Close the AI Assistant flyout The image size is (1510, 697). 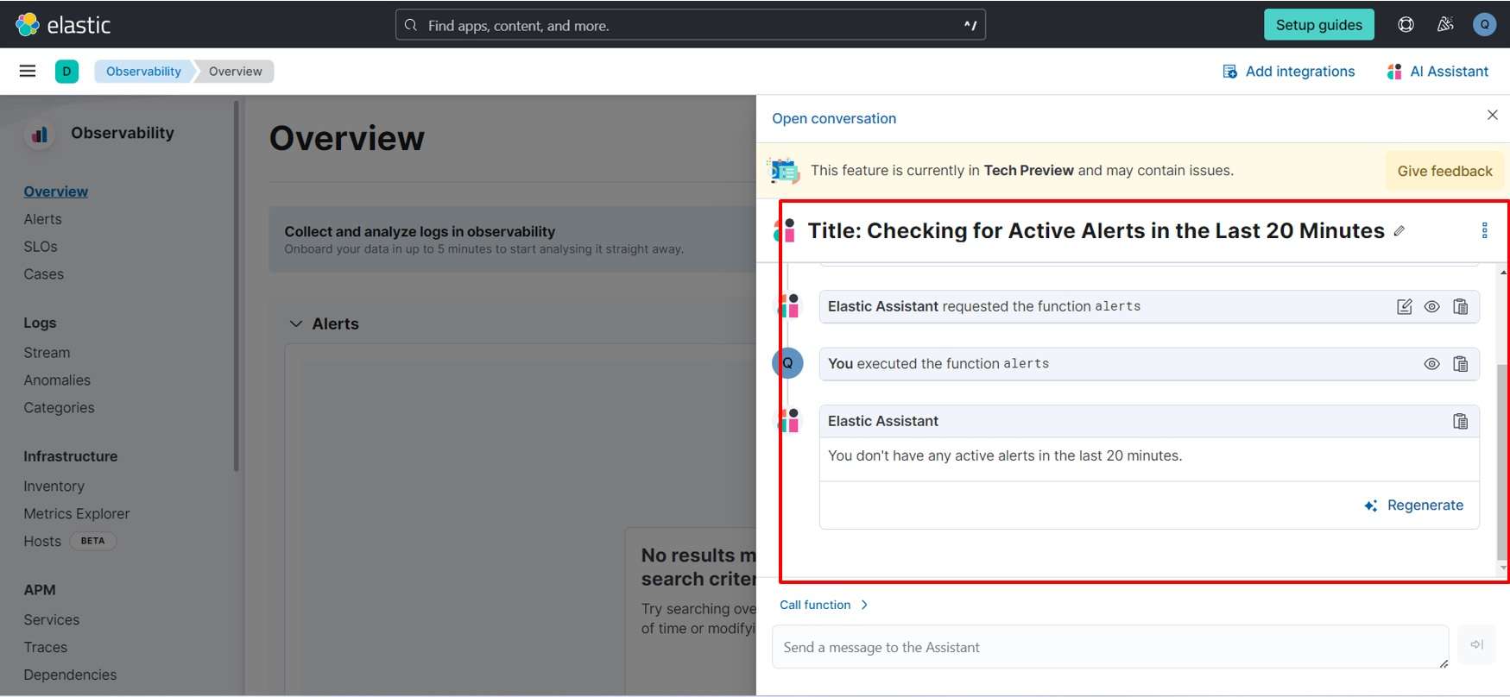click(1492, 115)
